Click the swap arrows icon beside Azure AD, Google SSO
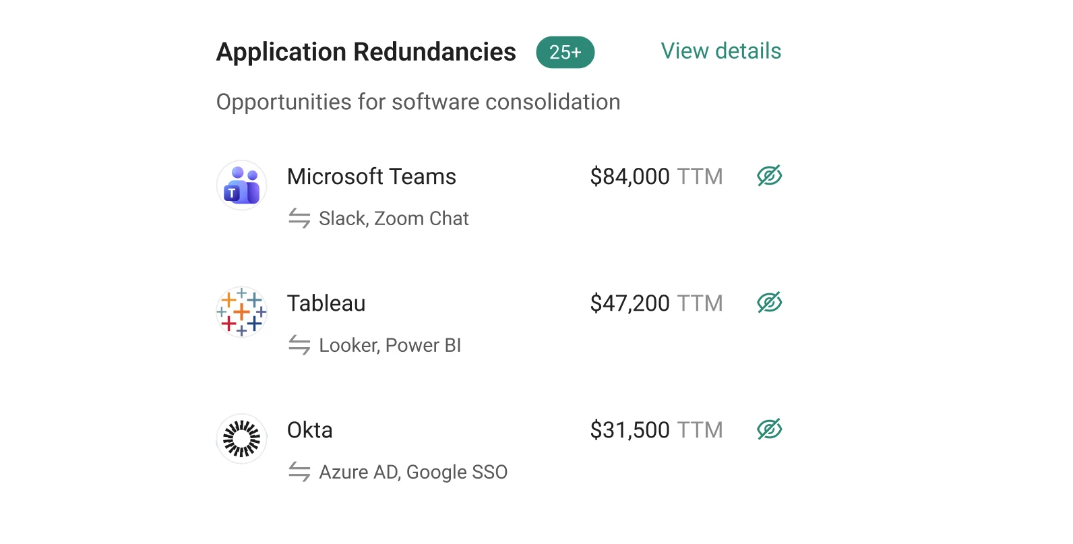The image size is (1073, 544). 299,472
